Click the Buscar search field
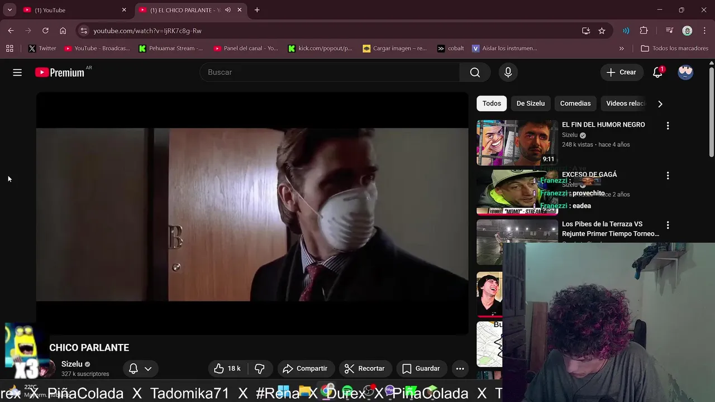The width and height of the screenshot is (715, 402). pyautogui.click(x=330, y=72)
